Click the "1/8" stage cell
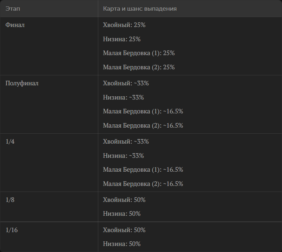Viewport: 282px width, 252px height. [10, 200]
